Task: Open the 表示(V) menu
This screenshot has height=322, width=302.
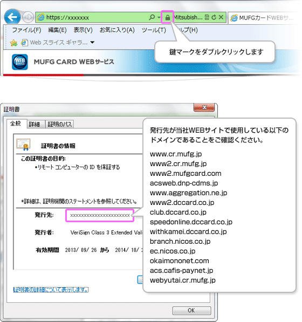Action: pos(83,30)
